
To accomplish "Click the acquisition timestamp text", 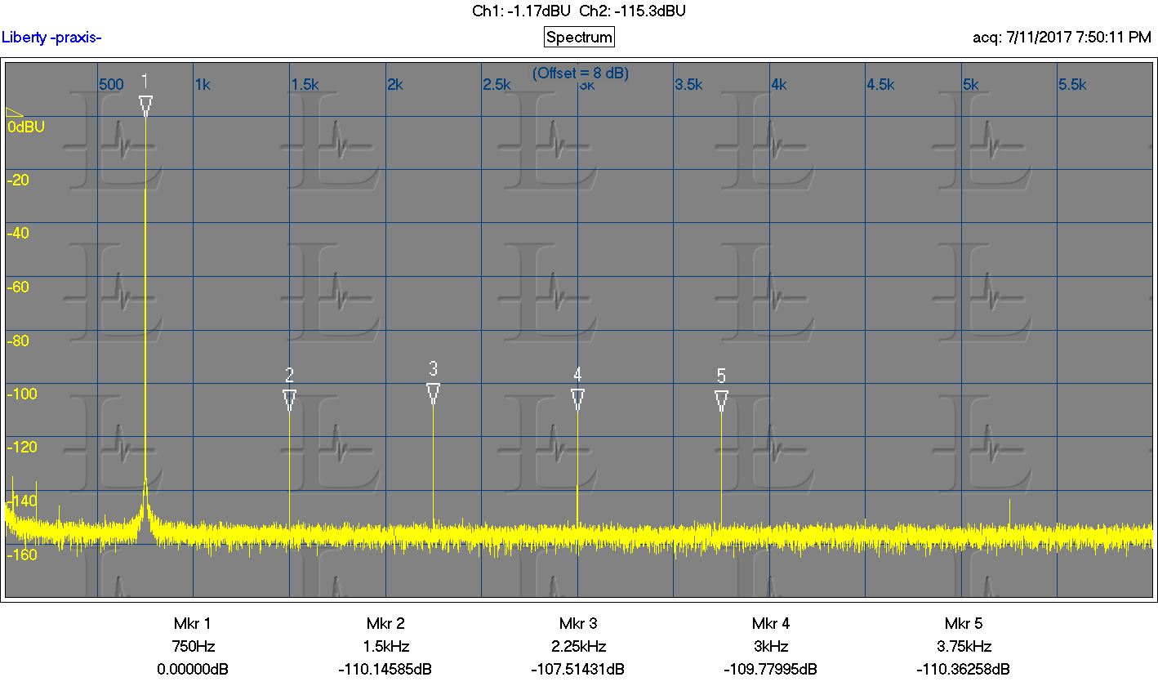I will (x=1062, y=37).
